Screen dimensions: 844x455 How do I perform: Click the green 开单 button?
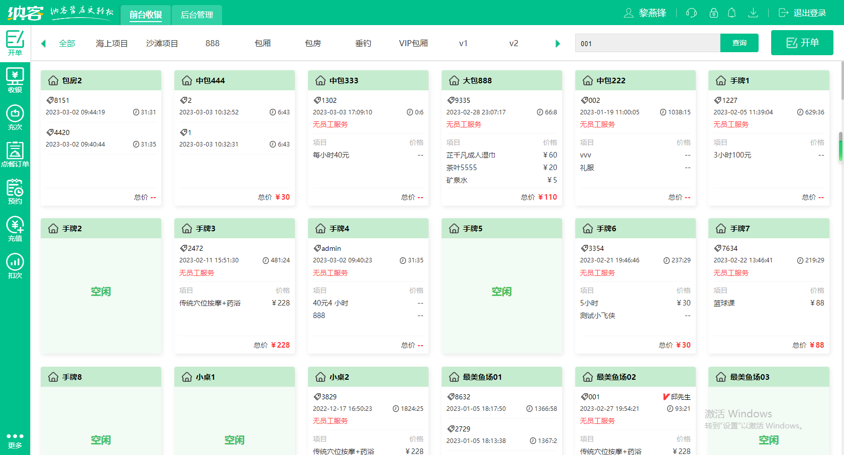802,43
